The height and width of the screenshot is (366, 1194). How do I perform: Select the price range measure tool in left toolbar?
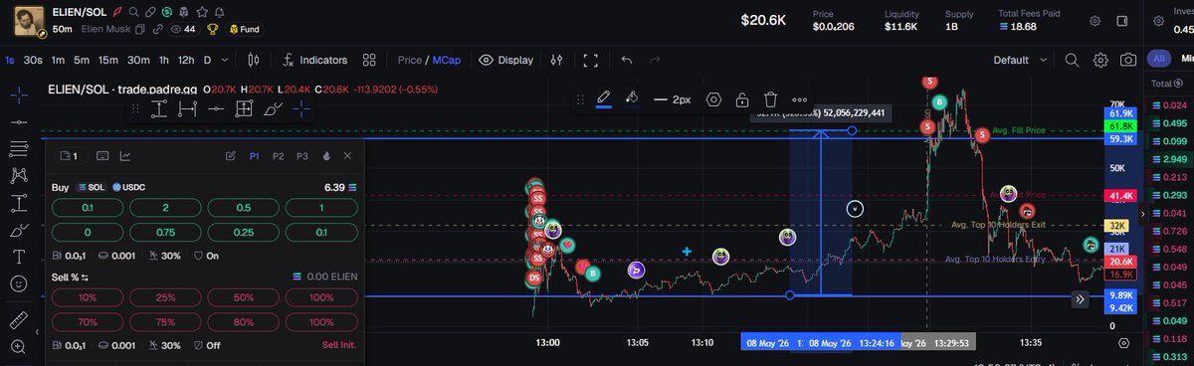point(18,203)
